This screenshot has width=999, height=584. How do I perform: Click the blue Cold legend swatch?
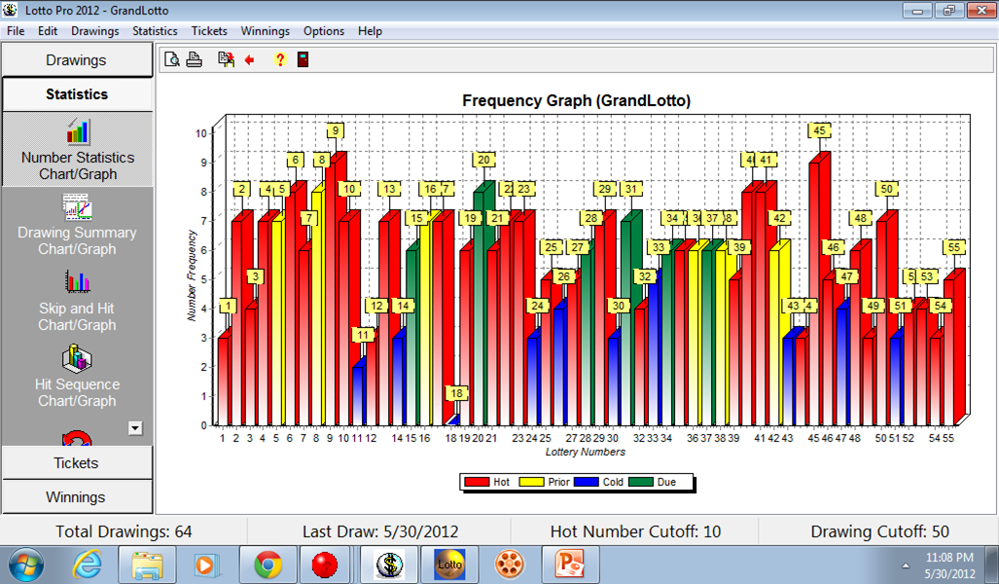[587, 482]
